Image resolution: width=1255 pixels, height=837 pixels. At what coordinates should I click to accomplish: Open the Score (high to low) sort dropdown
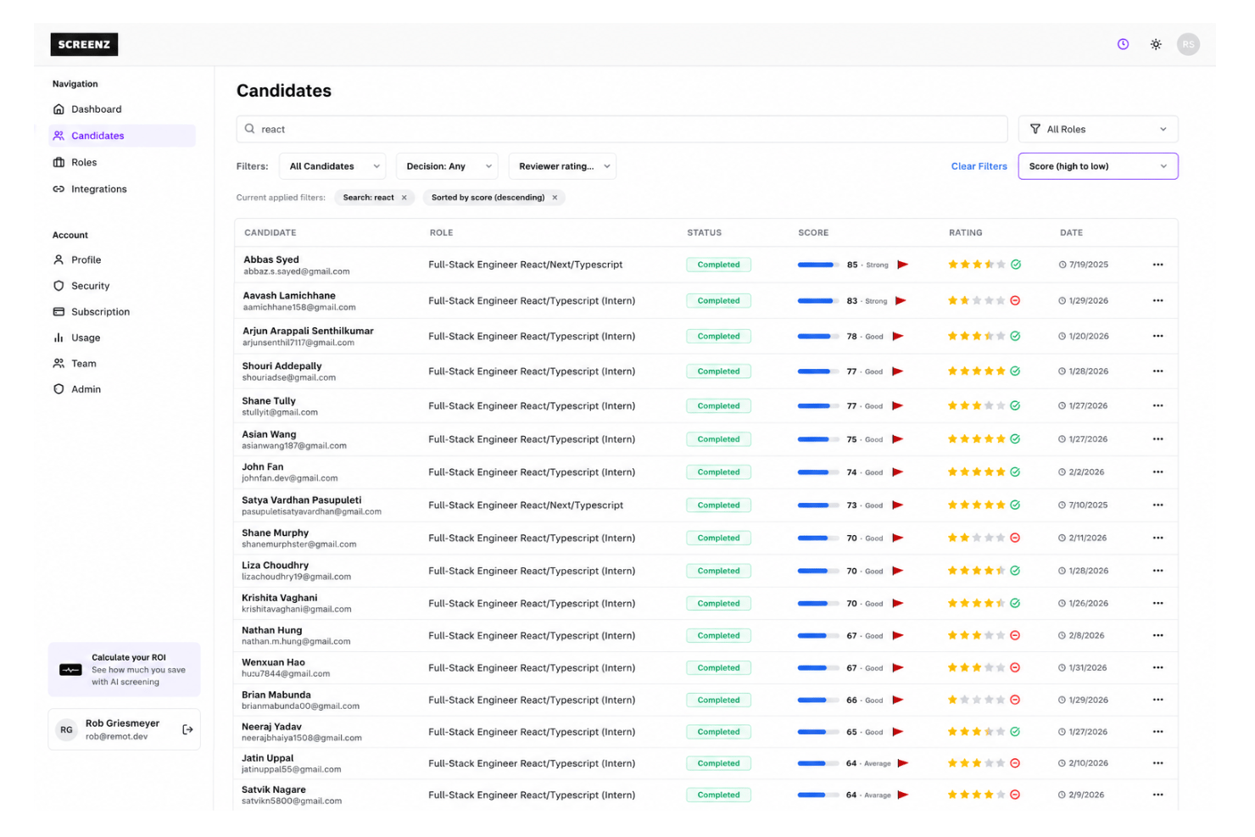(1098, 166)
